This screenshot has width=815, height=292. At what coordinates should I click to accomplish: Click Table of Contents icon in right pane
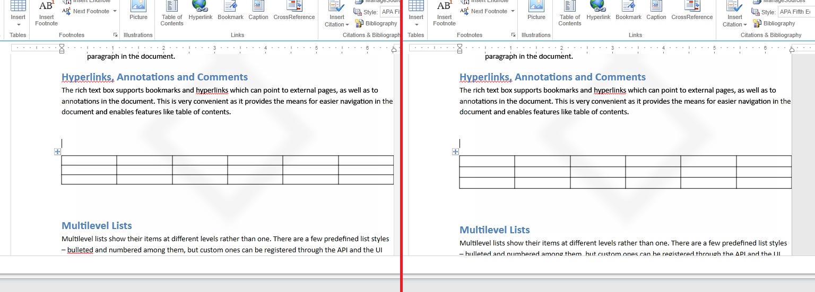[x=570, y=5]
